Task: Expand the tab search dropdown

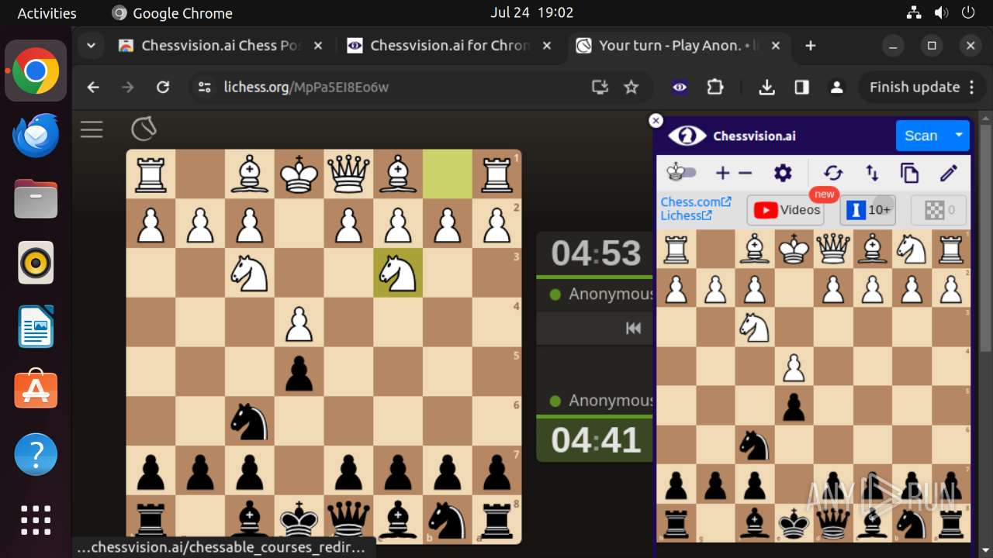Action: coord(91,46)
